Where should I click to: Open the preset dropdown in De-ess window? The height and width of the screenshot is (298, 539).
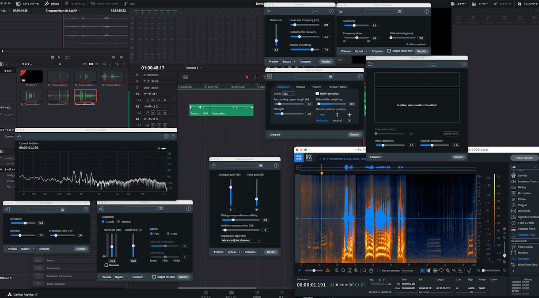tap(141, 209)
